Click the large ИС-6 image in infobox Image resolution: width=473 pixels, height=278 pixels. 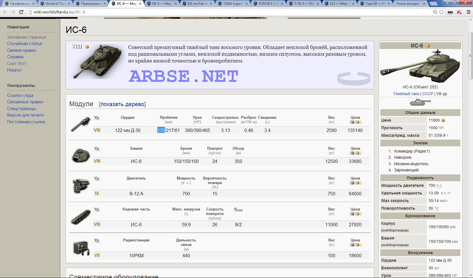(x=420, y=66)
